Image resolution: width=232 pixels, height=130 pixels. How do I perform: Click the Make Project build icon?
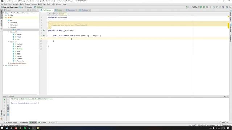click(x=187, y=7)
